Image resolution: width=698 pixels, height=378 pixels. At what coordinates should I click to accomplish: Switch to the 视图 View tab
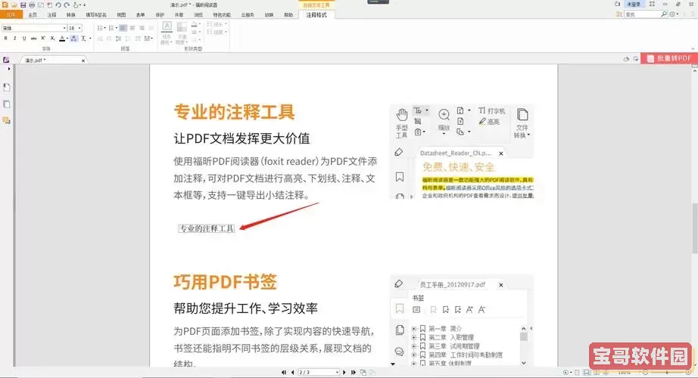click(x=121, y=14)
